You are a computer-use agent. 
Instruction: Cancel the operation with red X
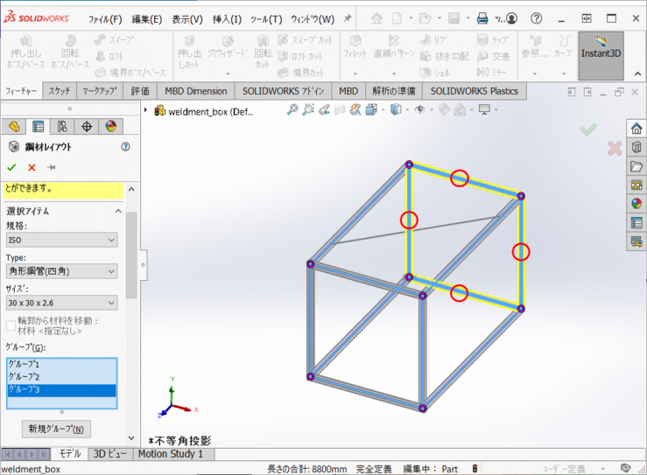(32, 167)
